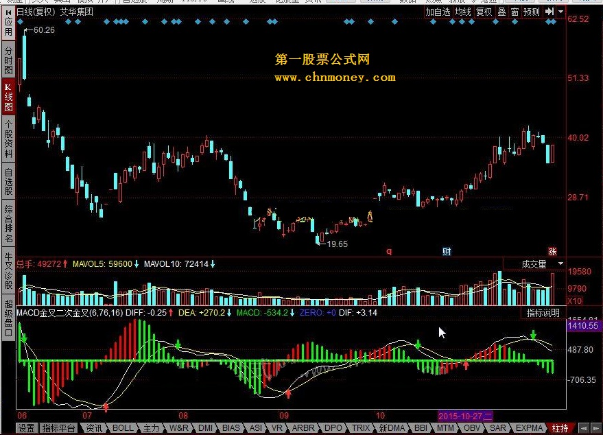The width and height of the screenshot is (603, 435).
Task: Select the TRIX indicator tab
Action: point(361,428)
